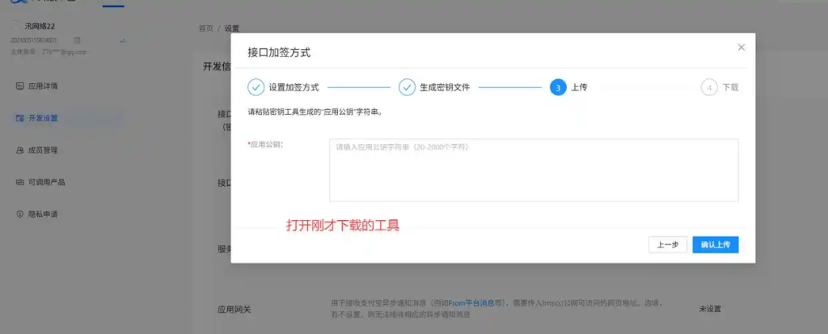Go to 首页 via breadcrumb
The width and height of the screenshot is (828, 334).
tap(205, 28)
